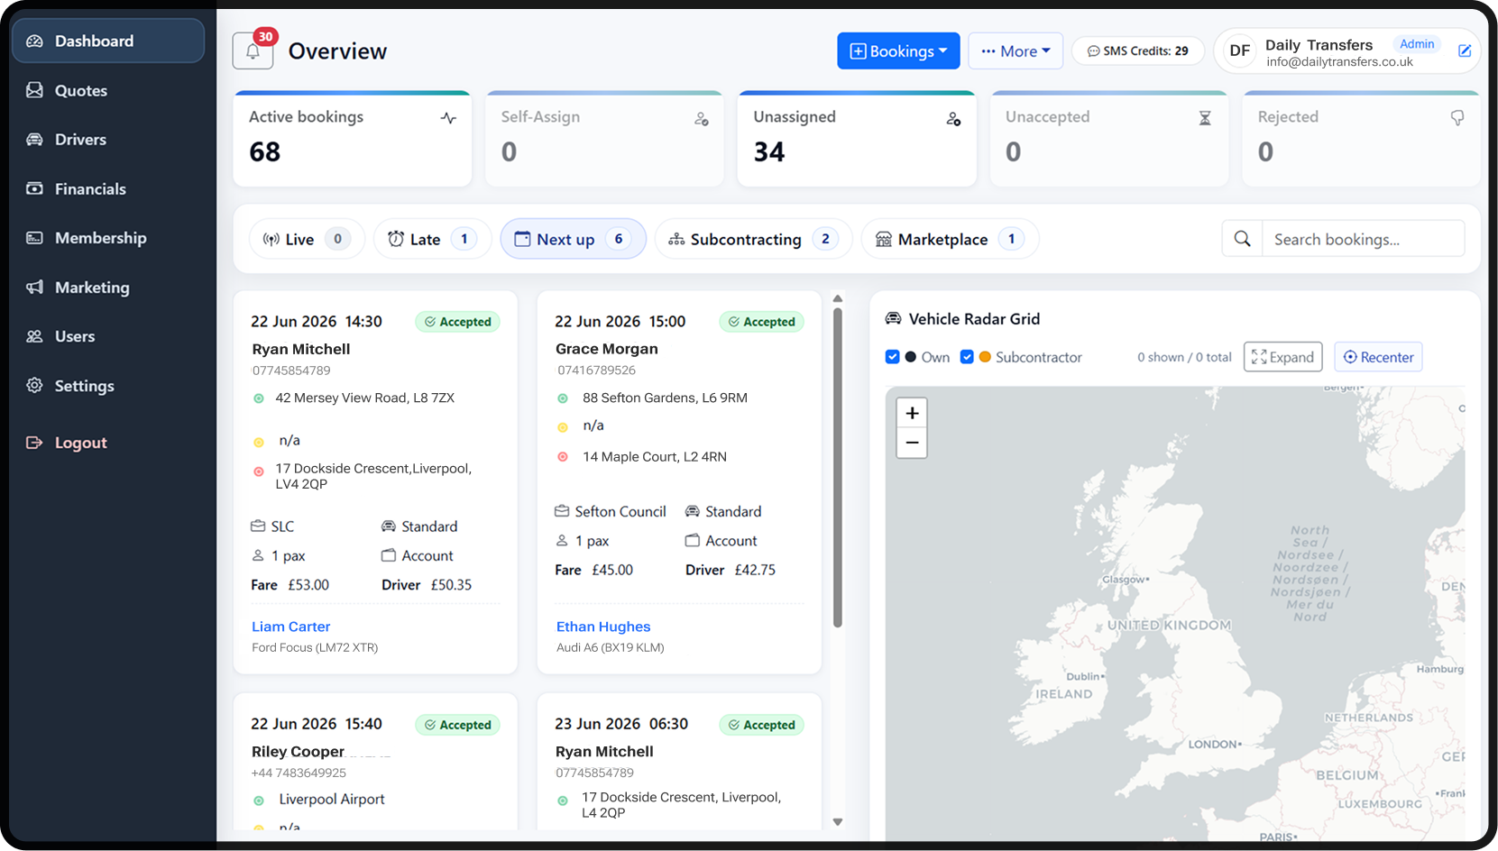
Task: Click the Rejected thumbs-down icon
Action: click(x=1457, y=118)
